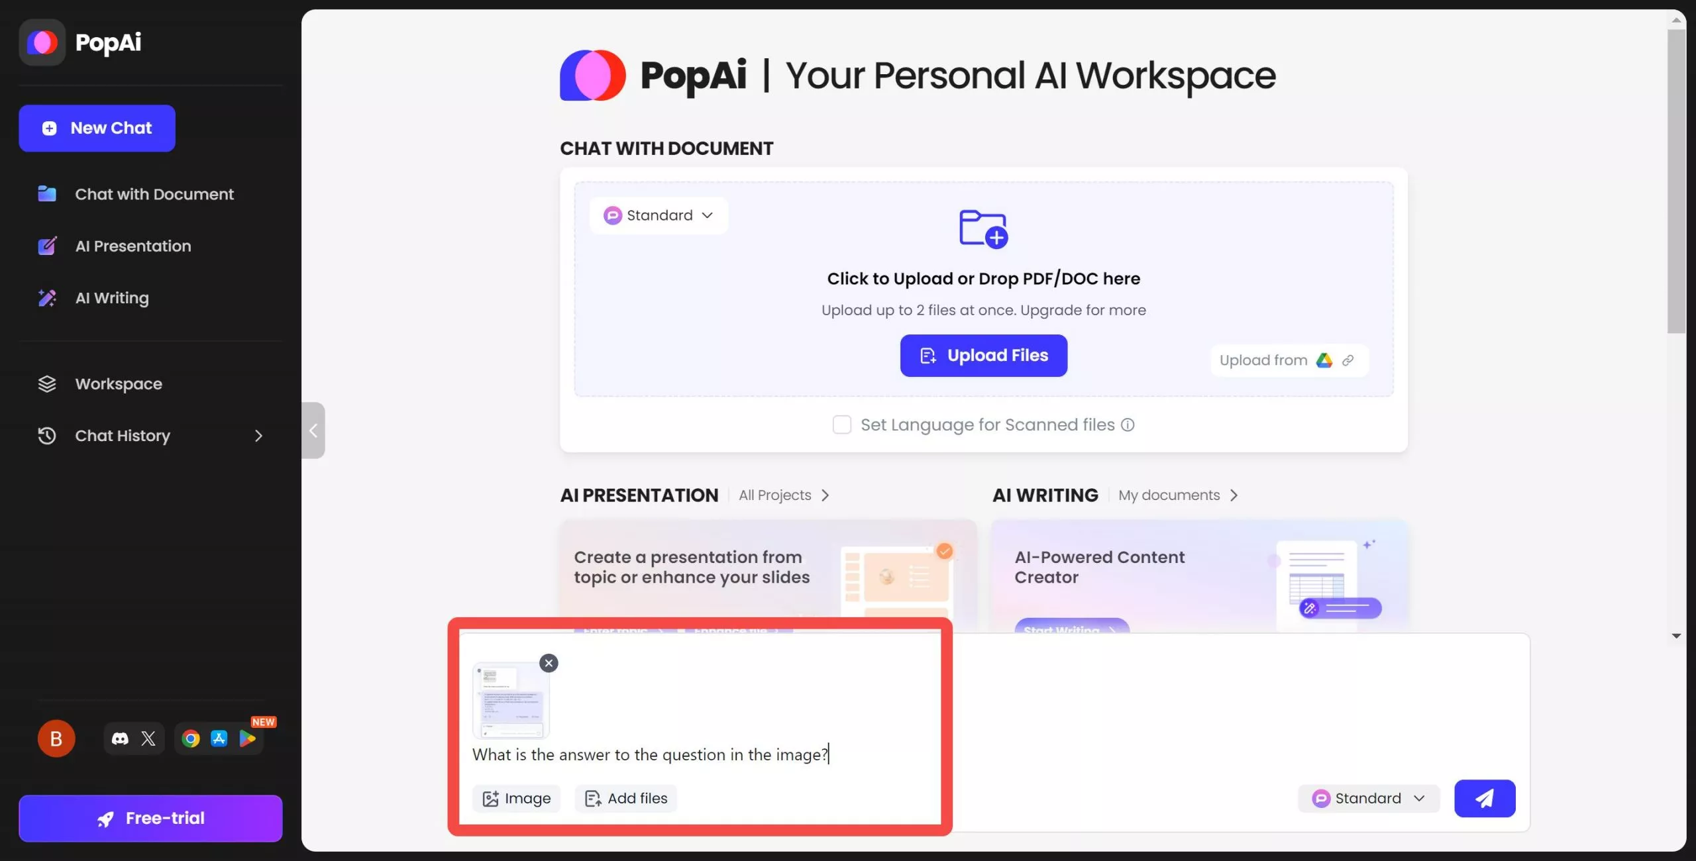
Task: Click Upload from link icon
Action: tap(1349, 359)
